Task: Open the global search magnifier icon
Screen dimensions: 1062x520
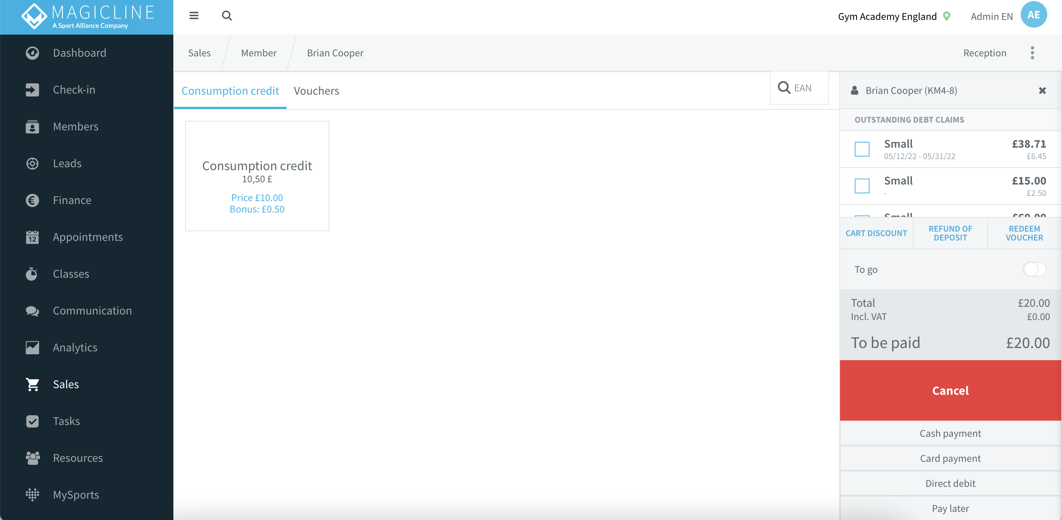Action: click(x=227, y=15)
